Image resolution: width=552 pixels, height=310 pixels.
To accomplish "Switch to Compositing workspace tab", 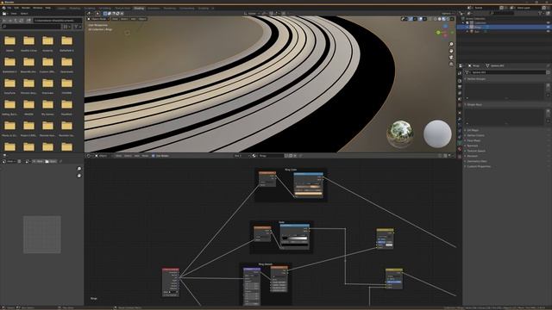I will (187, 8).
